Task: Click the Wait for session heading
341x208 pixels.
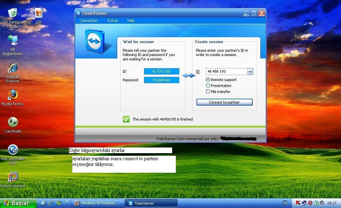Action: [138, 42]
